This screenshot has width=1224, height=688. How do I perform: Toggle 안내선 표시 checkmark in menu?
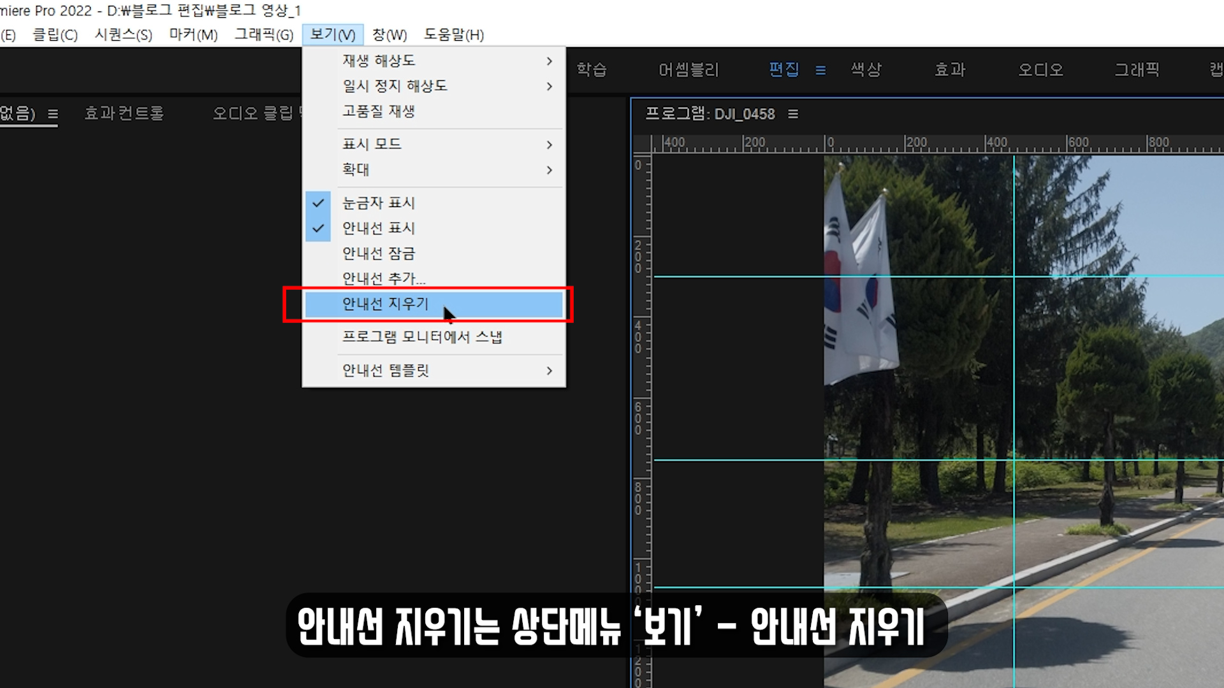(379, 228)
